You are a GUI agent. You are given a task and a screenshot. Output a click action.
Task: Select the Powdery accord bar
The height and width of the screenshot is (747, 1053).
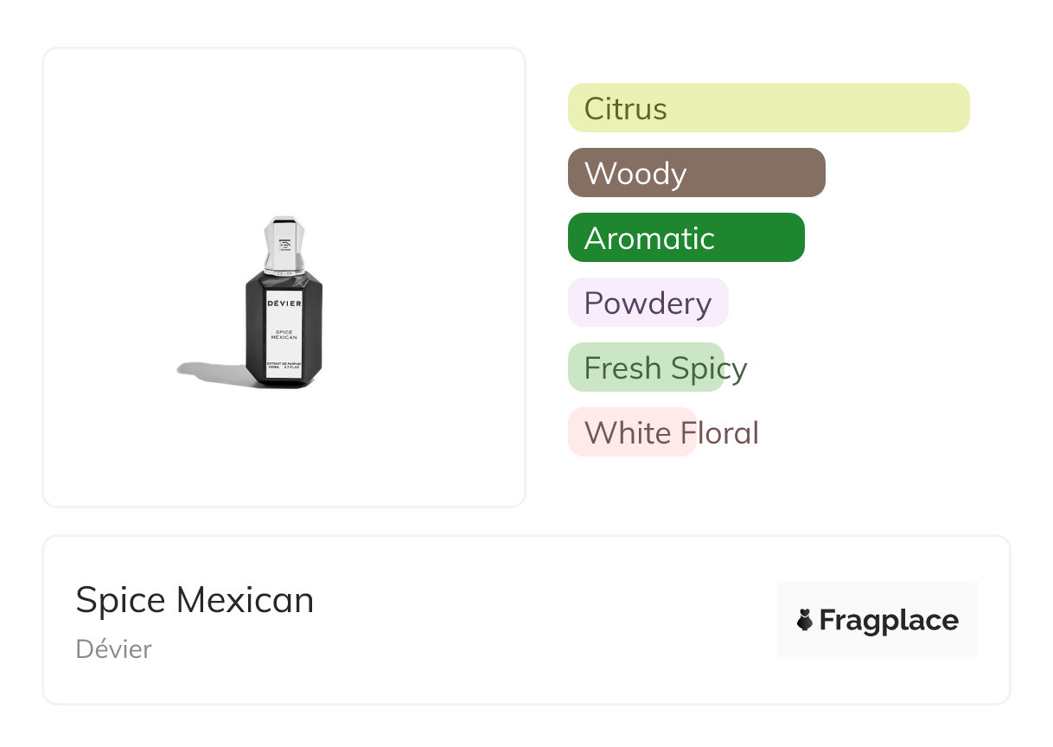(x=648, y=303)
